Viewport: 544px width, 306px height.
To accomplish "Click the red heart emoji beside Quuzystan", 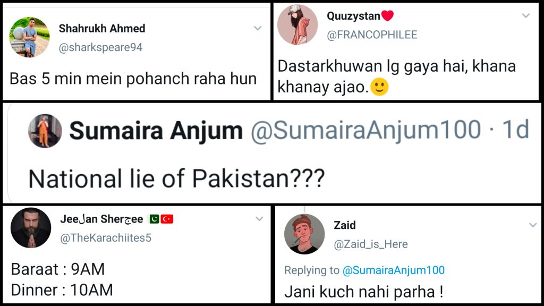I will [387, 16].
